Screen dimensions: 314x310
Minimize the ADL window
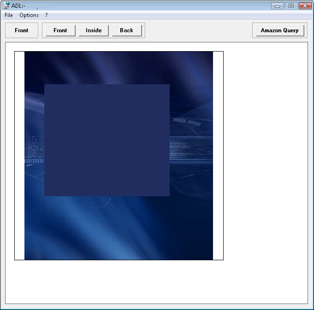[278, 6]
